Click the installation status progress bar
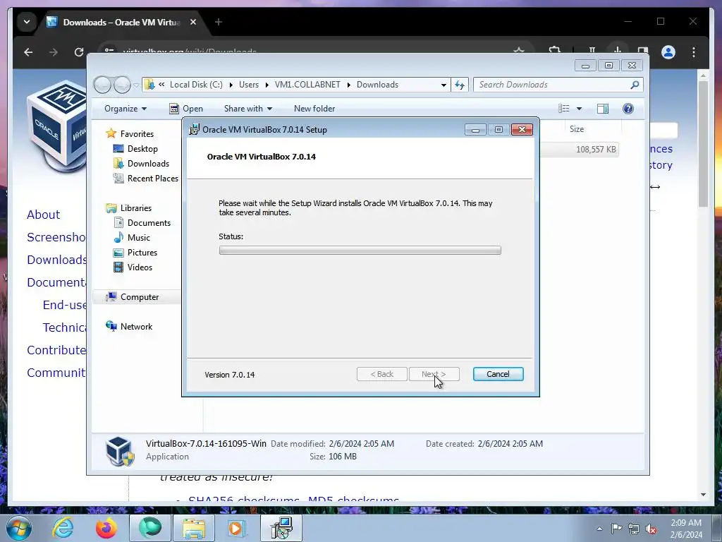The width and height of the screenshot is (722, 542). [x=360, y=251]
